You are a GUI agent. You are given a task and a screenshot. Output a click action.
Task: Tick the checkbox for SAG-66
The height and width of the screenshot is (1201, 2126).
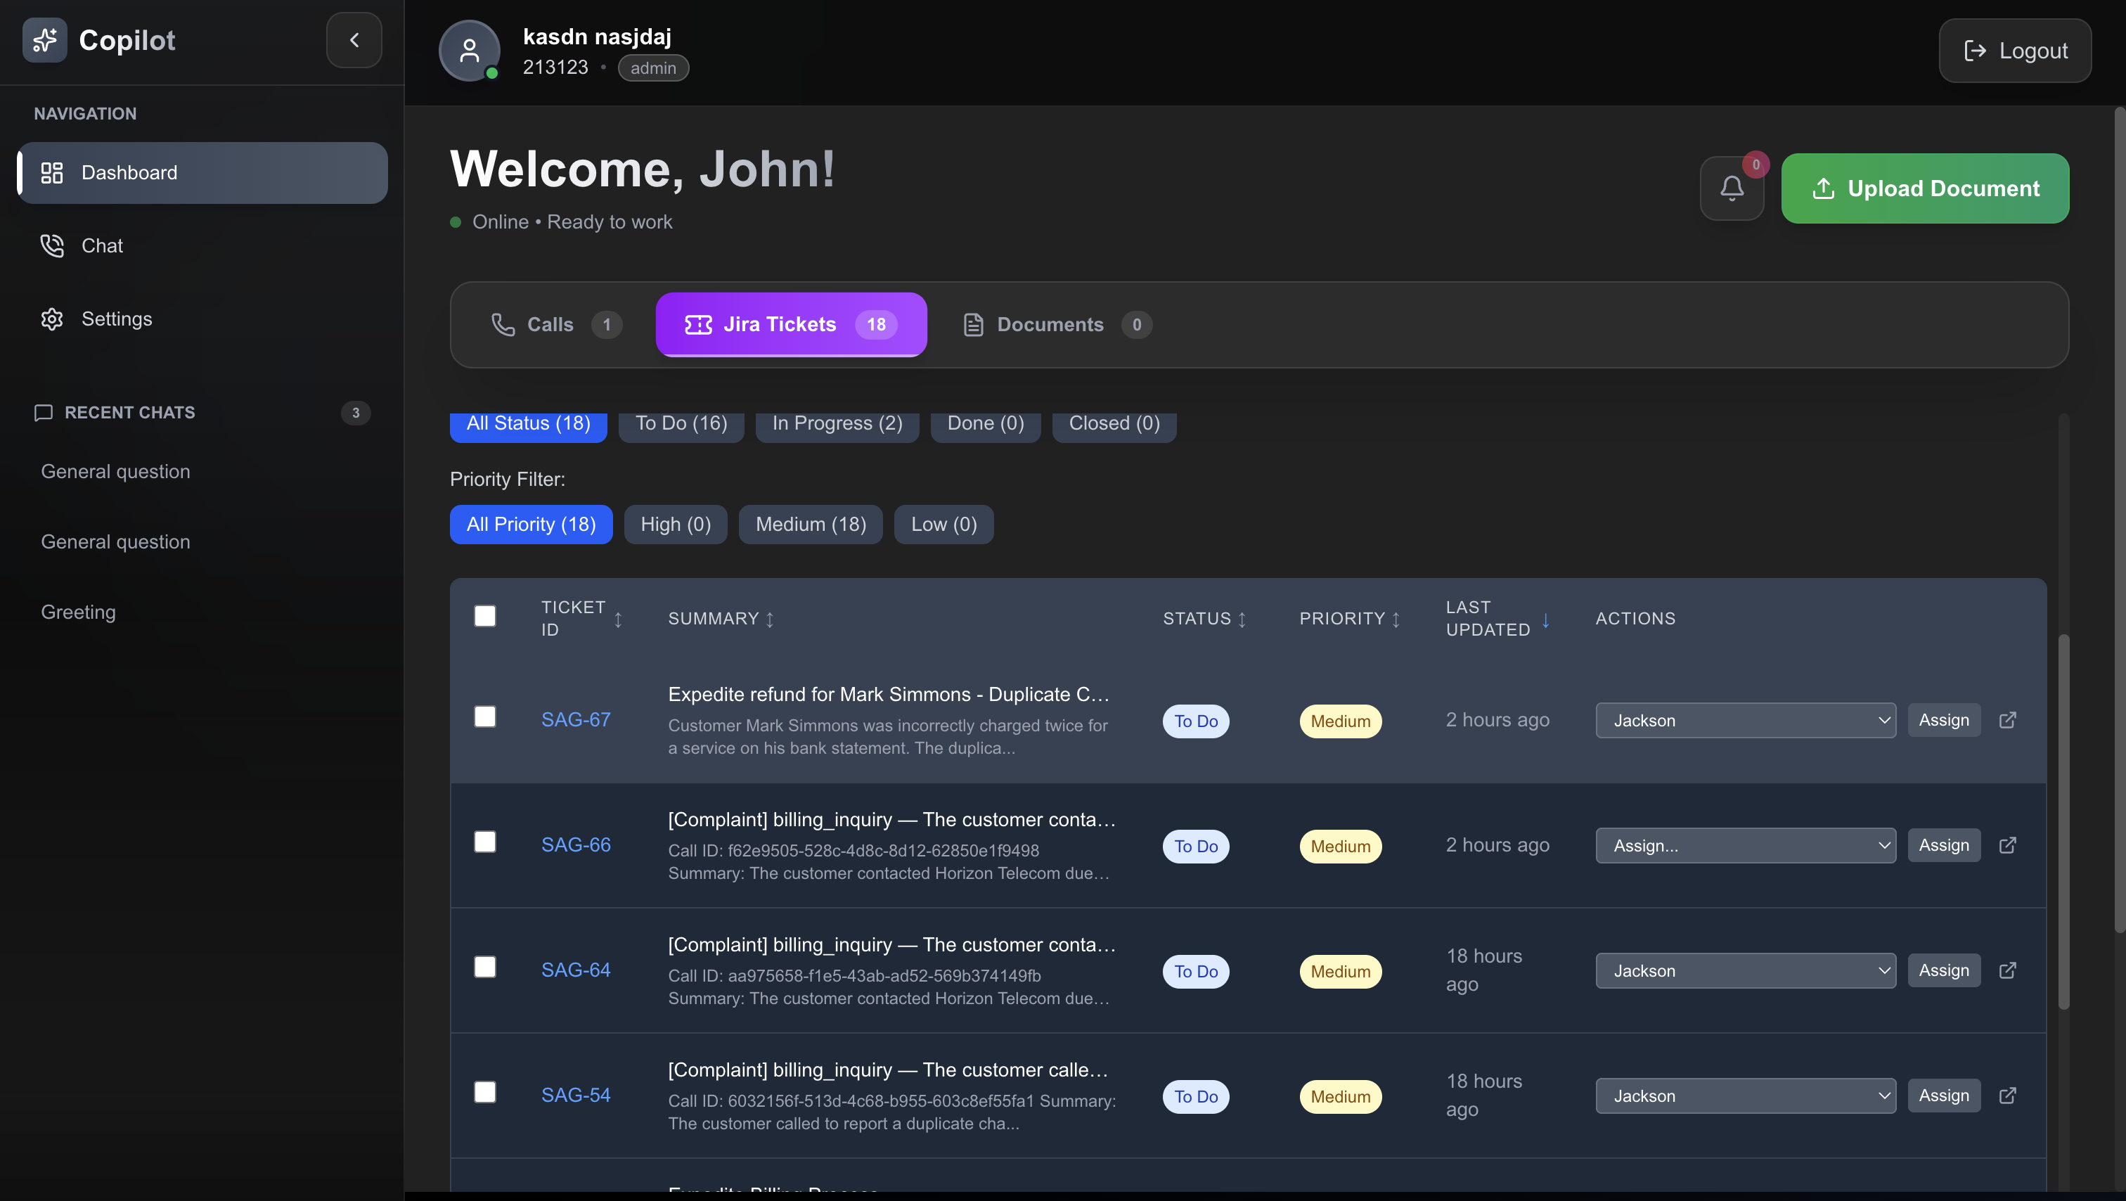tap(485, 842)
